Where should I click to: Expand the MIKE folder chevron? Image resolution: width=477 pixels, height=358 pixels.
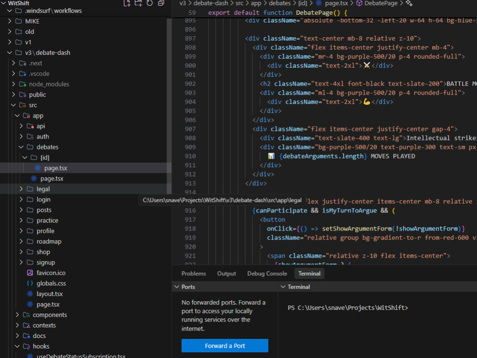10,21
